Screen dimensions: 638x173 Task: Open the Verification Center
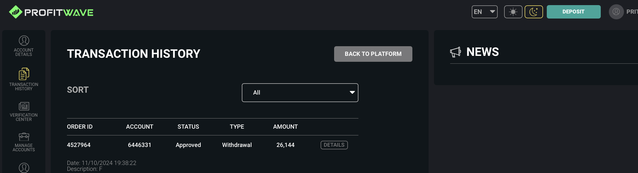click(24, 111)
